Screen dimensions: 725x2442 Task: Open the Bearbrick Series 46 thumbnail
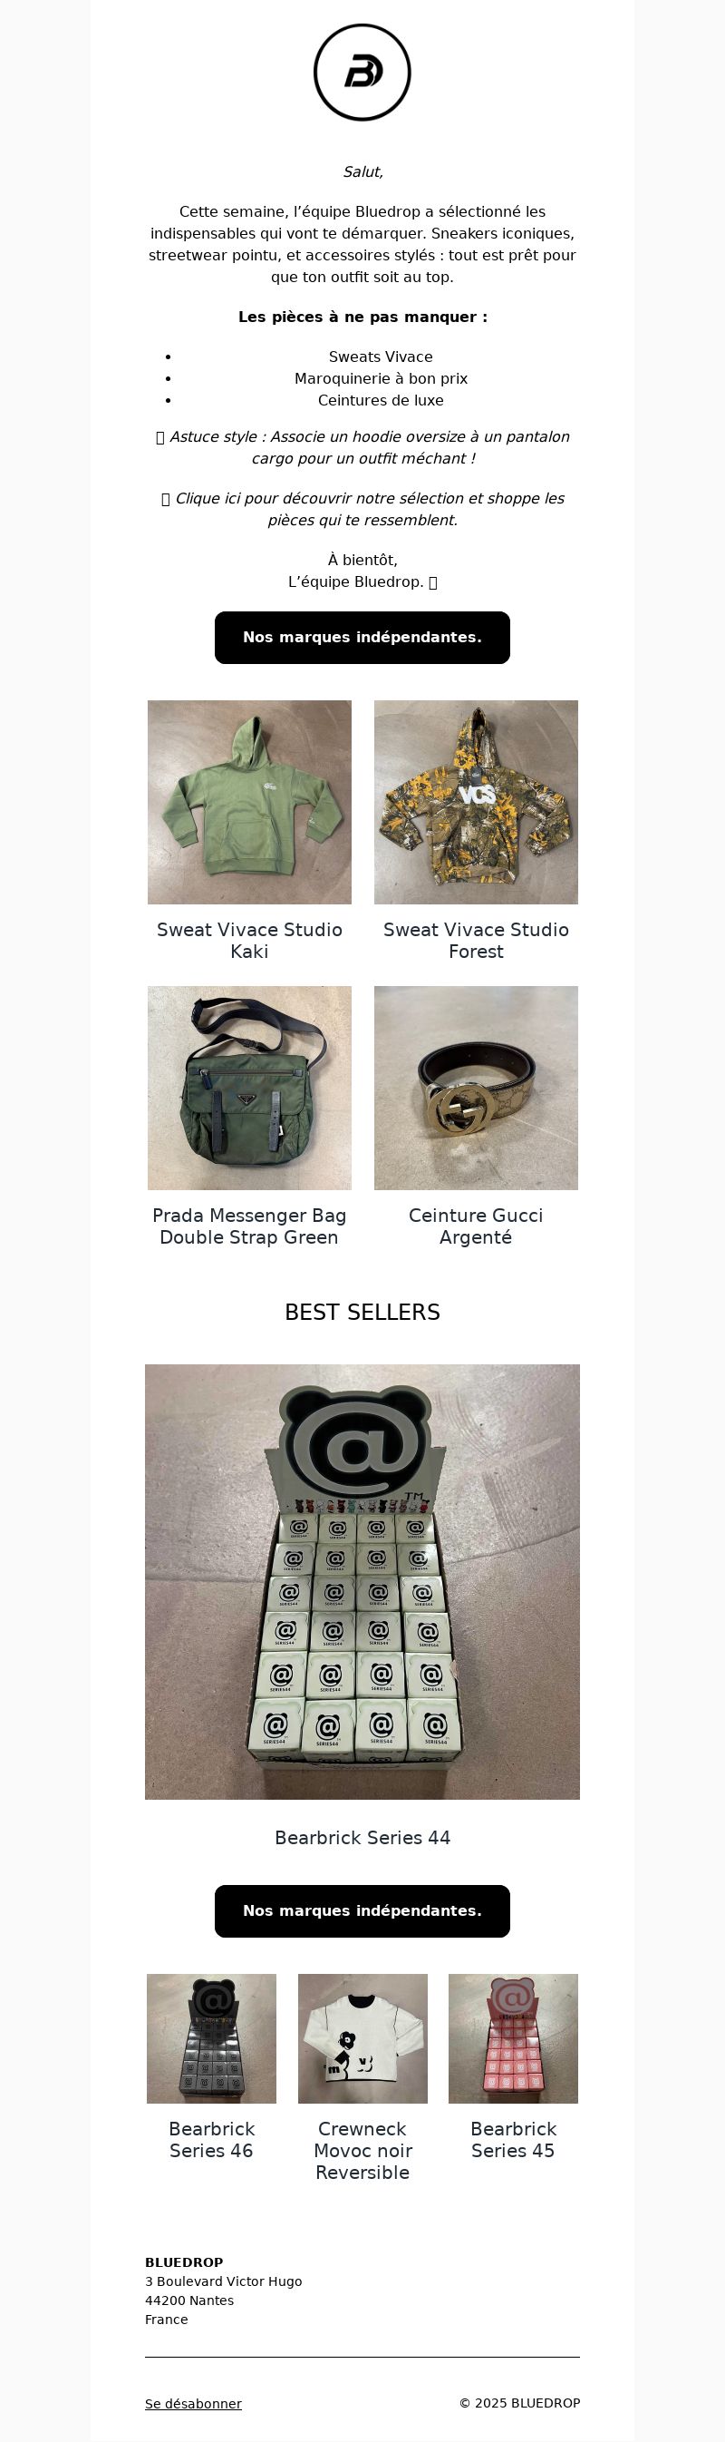click(211, 2038)
